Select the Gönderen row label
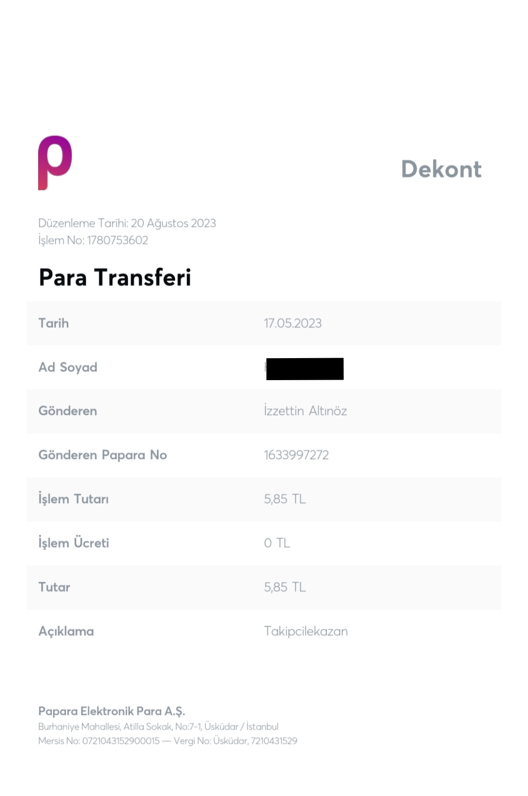 click(x=68, y=411)
